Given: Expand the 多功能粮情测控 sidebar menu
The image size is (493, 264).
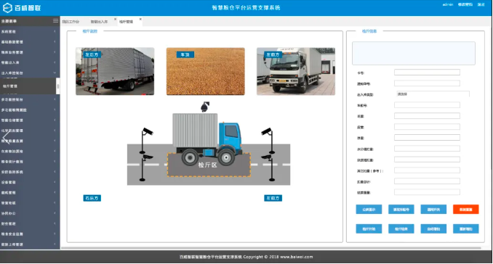Looking at the screenshot, I should coord(30,110).
